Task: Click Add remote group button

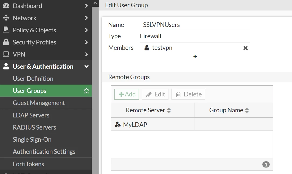Action: (127, 94)
